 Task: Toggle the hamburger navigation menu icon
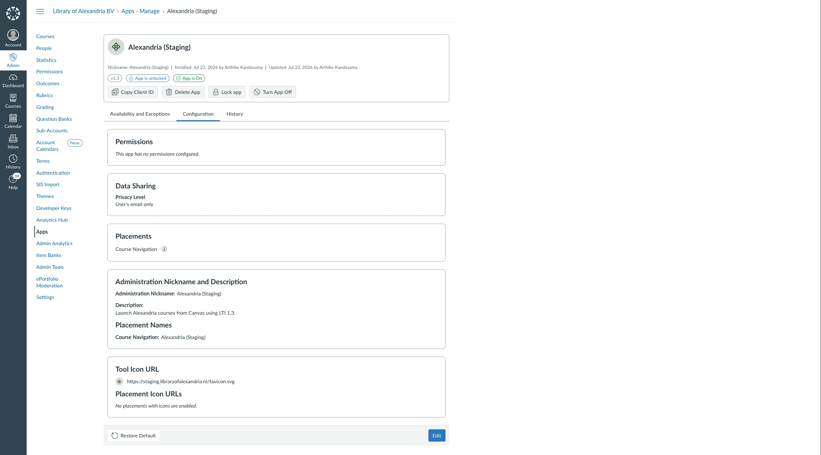pyautogui.click(x=40, y=12)
